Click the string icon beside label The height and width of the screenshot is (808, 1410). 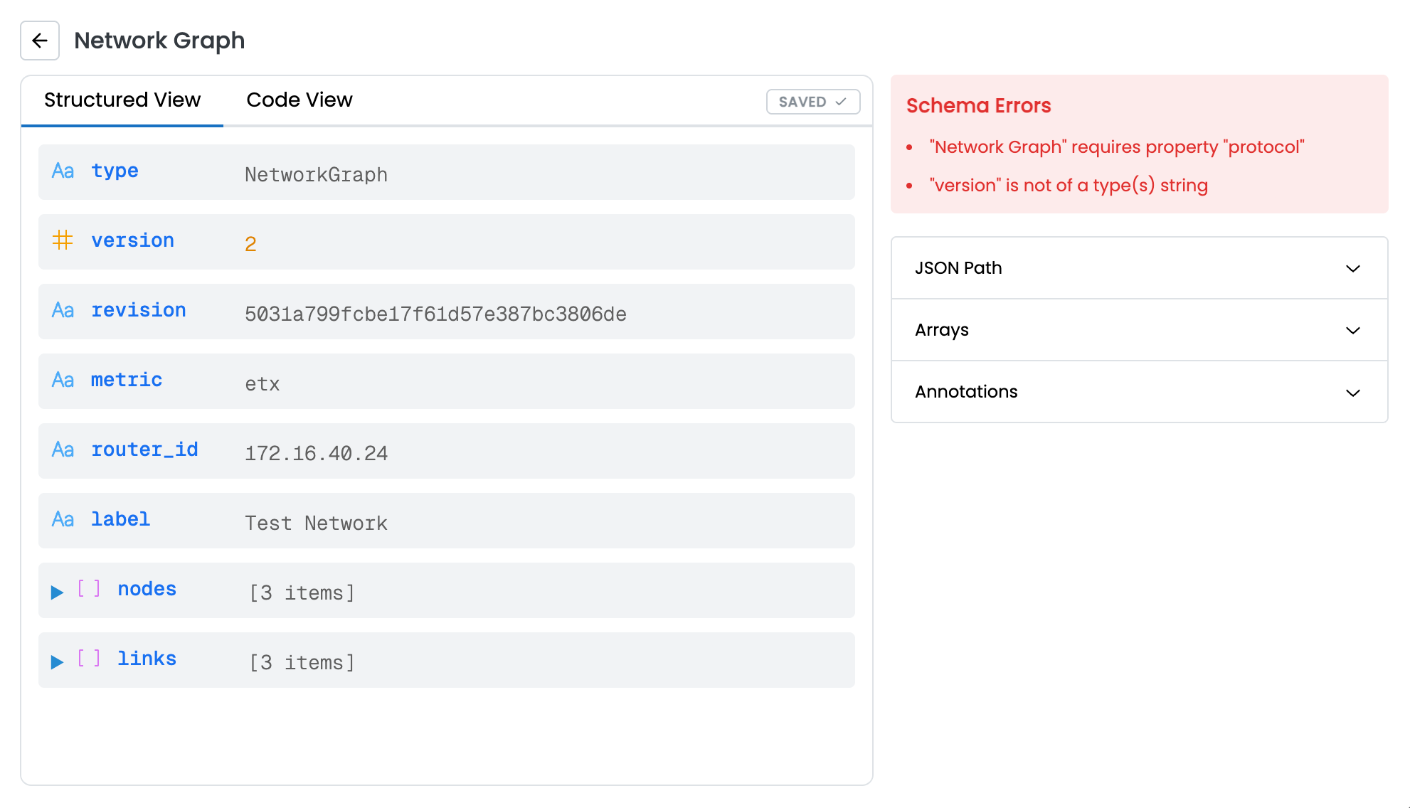tap(63, 520)
